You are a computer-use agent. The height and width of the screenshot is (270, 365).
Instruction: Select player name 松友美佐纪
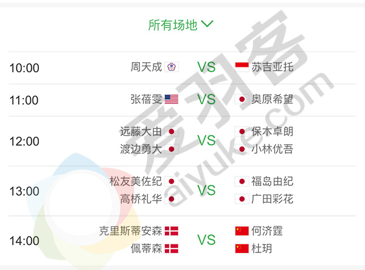134,181
